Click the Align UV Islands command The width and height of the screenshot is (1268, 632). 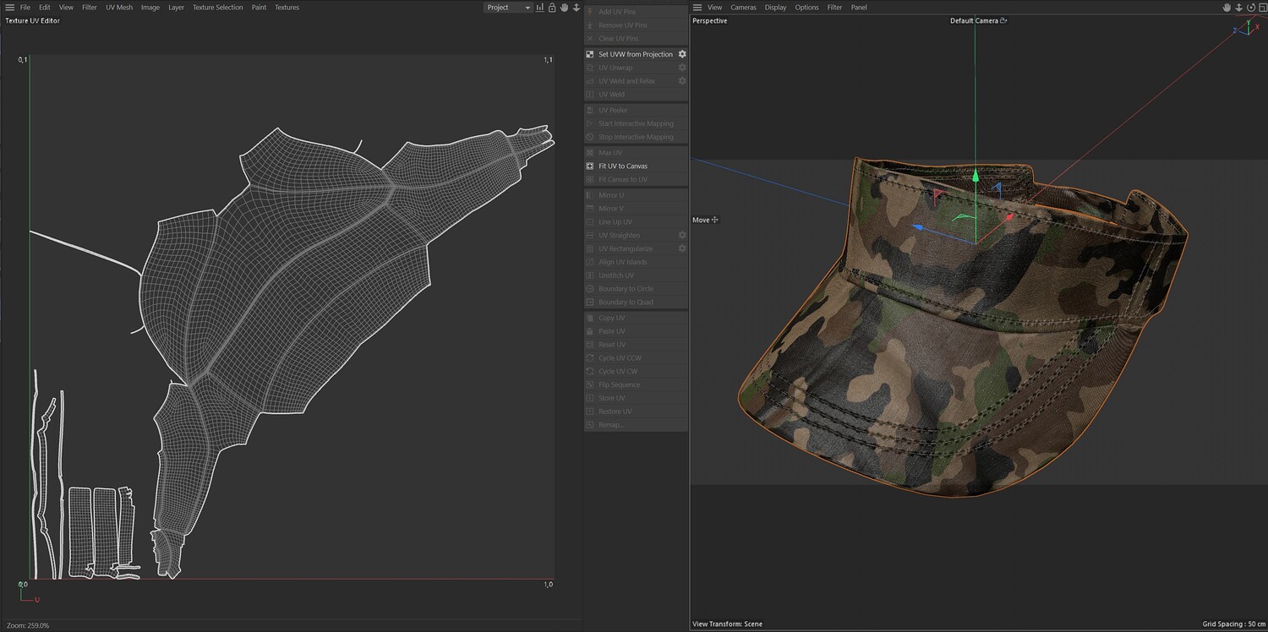[636, 262]
